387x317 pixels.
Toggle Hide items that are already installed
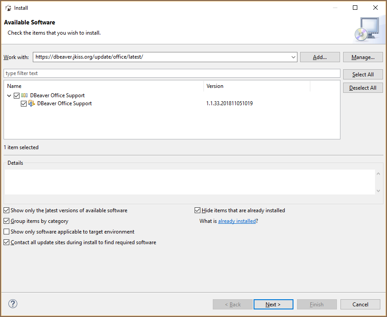(198, 210)
